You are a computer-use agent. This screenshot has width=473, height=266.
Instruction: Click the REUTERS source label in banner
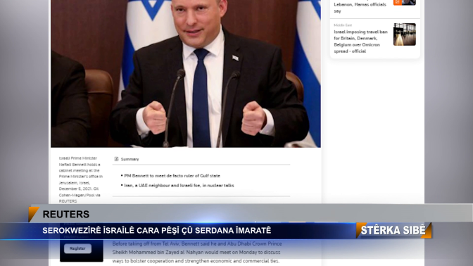point(65,214)
